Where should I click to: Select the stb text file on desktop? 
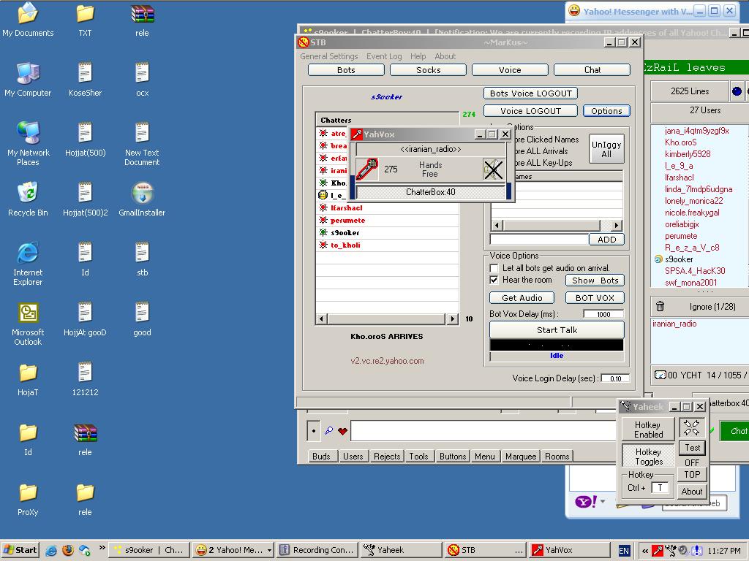point(143,259)
